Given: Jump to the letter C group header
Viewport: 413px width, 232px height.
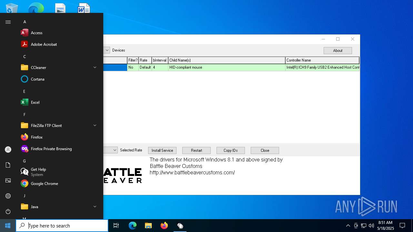Looking at the screenshot, I should coord(25,57).
